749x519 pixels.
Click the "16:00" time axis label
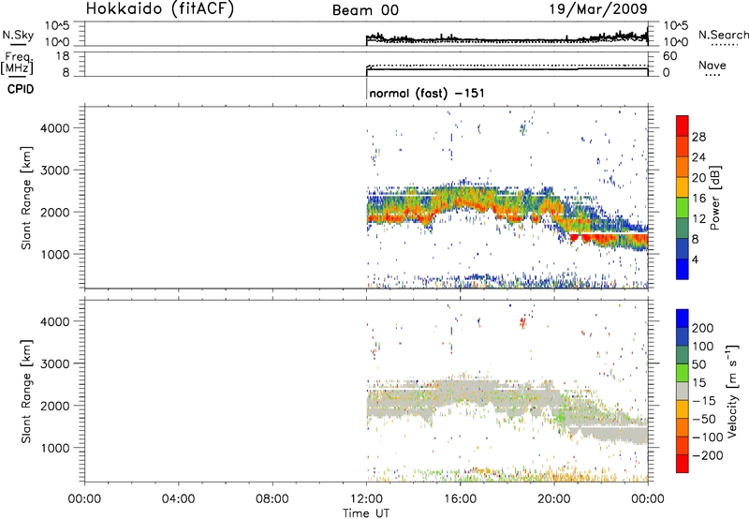460,499
